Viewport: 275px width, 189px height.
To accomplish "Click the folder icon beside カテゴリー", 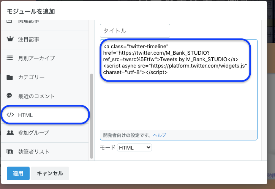I will click(x=9, y=77).
